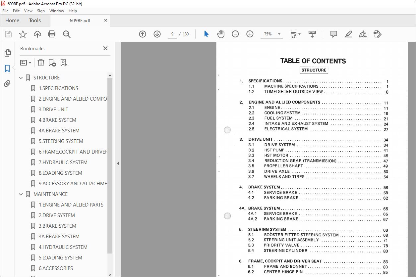Open the 5.LOADING SYSTEM maintenance bookmark
416x277 pixels.
pyautogui.click(x=60, y=258)
